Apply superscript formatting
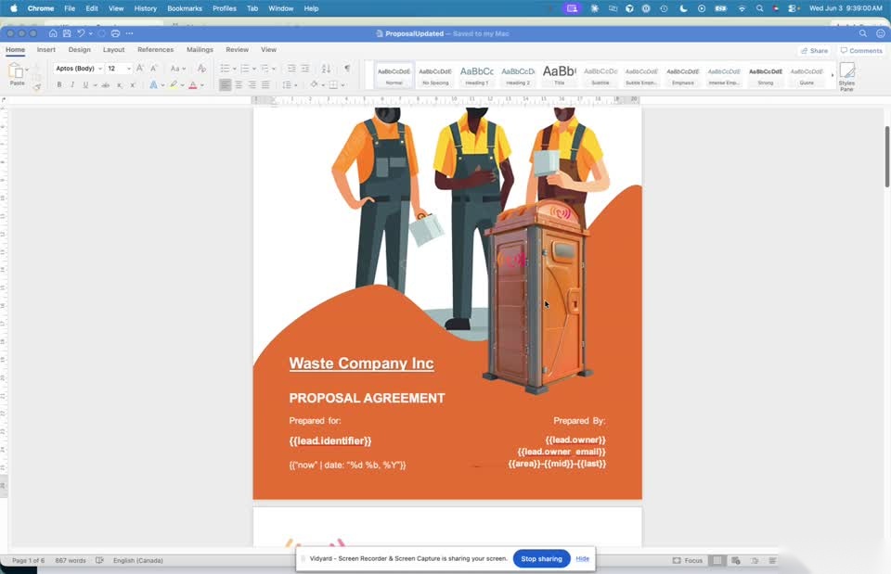Viewport: 891px width, 574px height. click(133, 85)
